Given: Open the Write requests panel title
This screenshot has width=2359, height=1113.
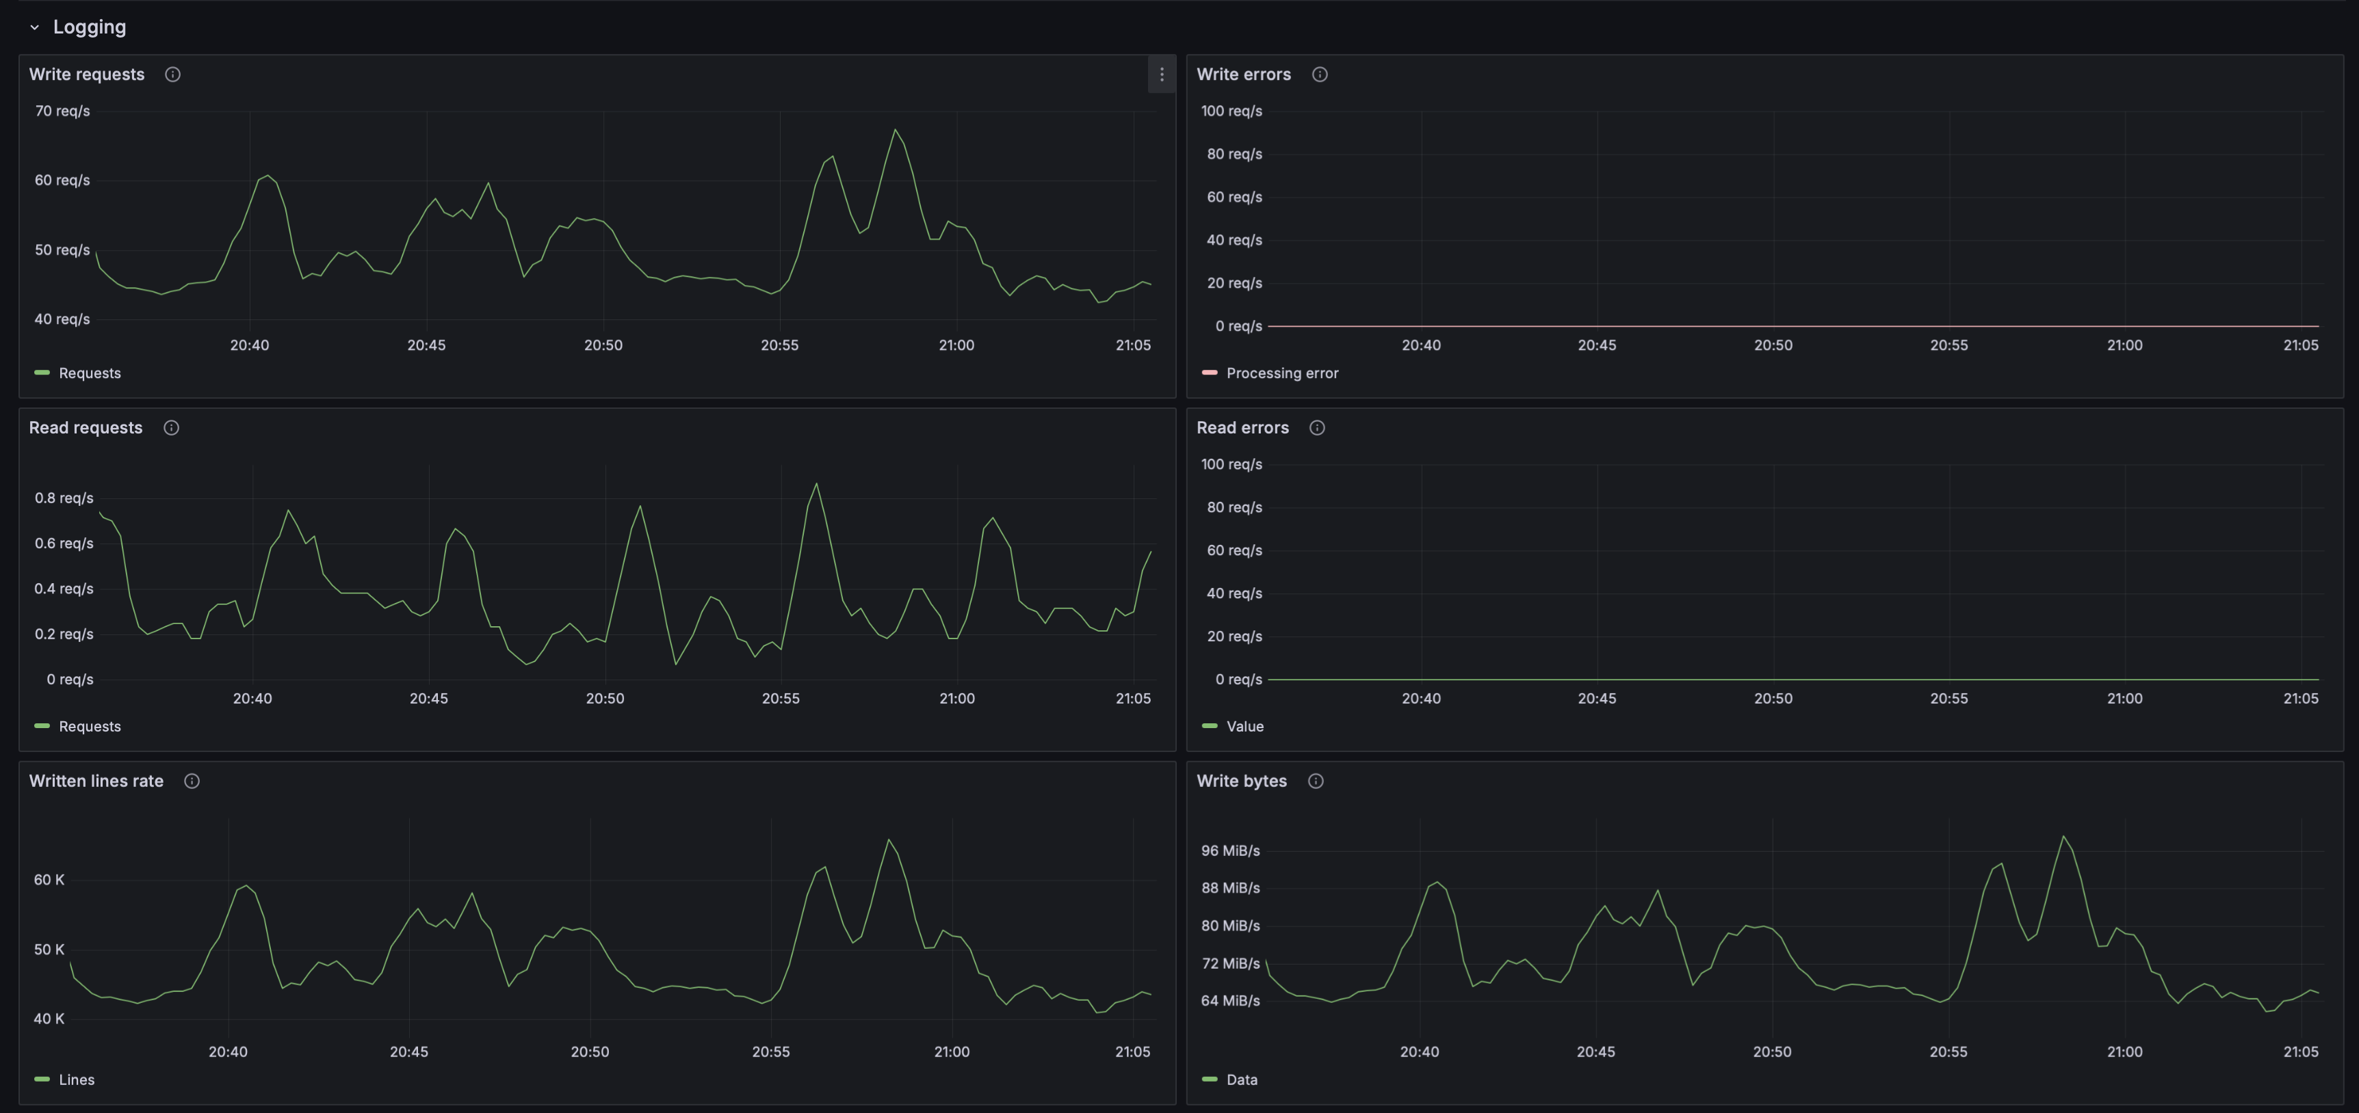Looking at the screenshot, I should point(87,74).
